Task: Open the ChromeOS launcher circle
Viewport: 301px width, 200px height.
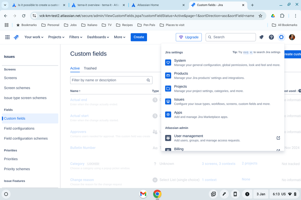Action: pyautogui.click(x=6, y=194)
